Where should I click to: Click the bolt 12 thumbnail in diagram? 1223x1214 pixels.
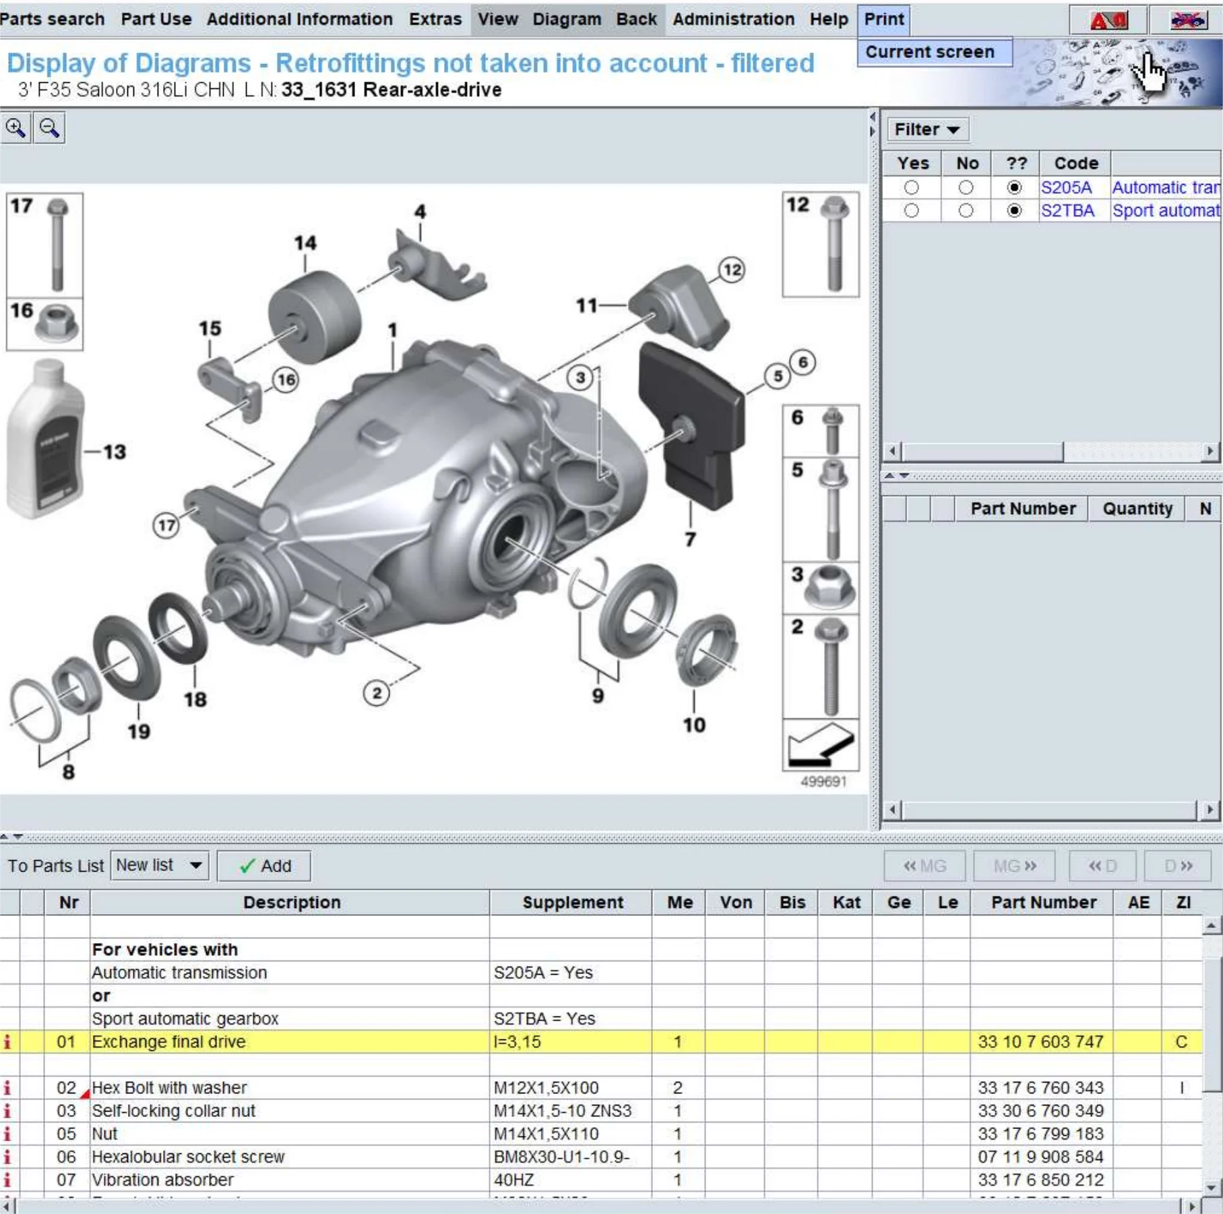point(820,244)
